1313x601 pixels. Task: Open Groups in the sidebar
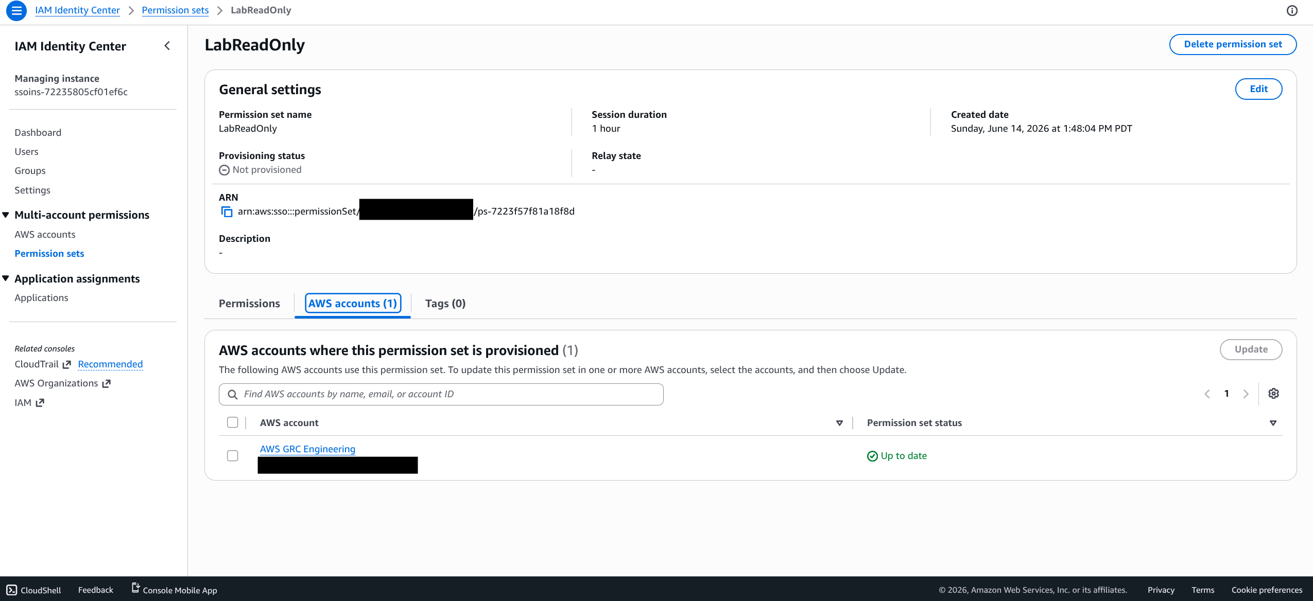click(x=30, y=171)
